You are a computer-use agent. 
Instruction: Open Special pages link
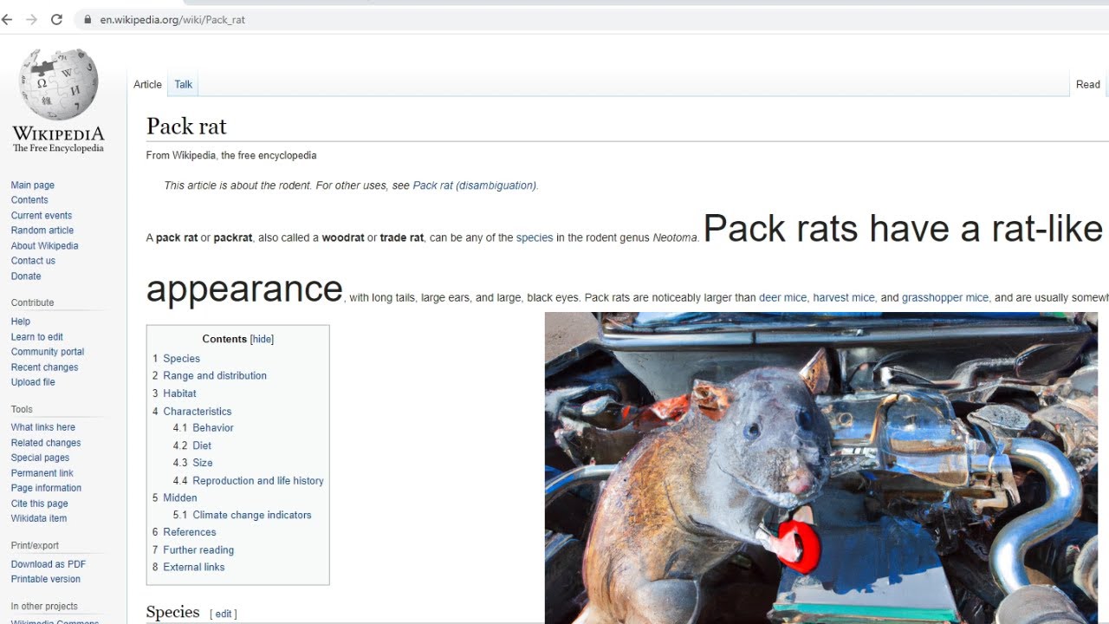tap(40, 458)
